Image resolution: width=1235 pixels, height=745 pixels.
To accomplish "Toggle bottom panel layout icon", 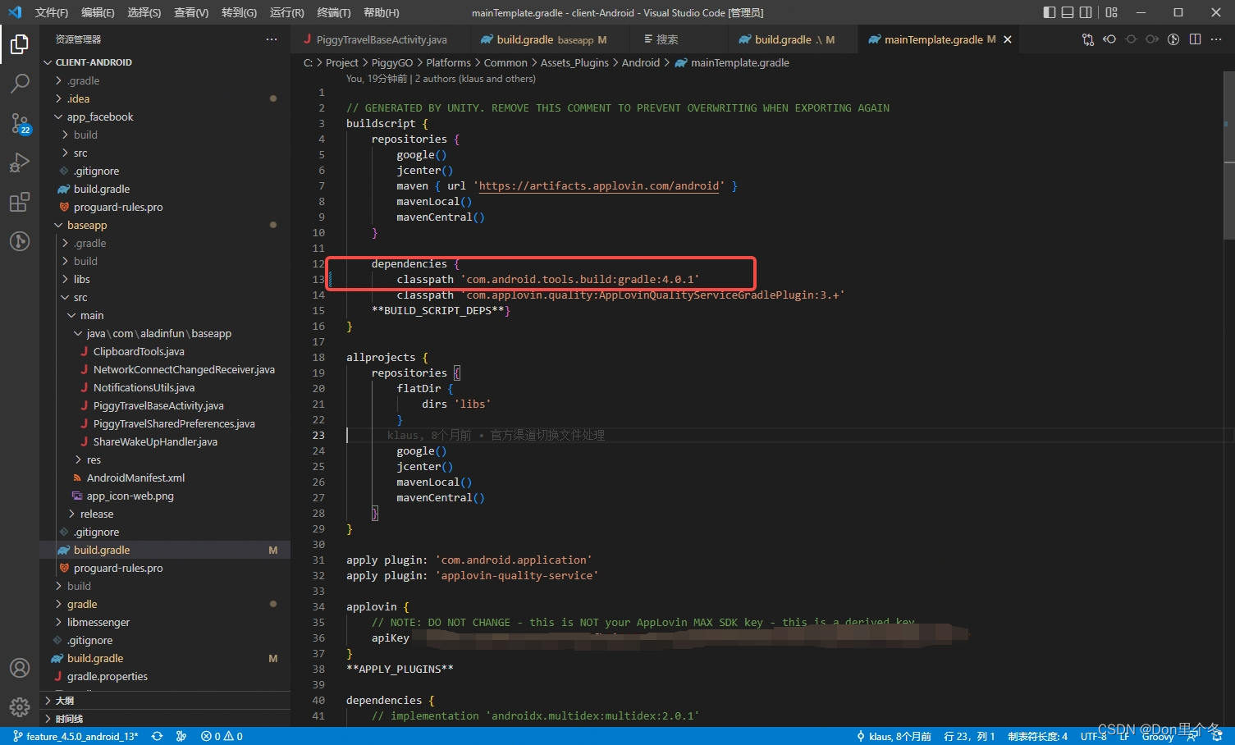I will (1068, 12).
